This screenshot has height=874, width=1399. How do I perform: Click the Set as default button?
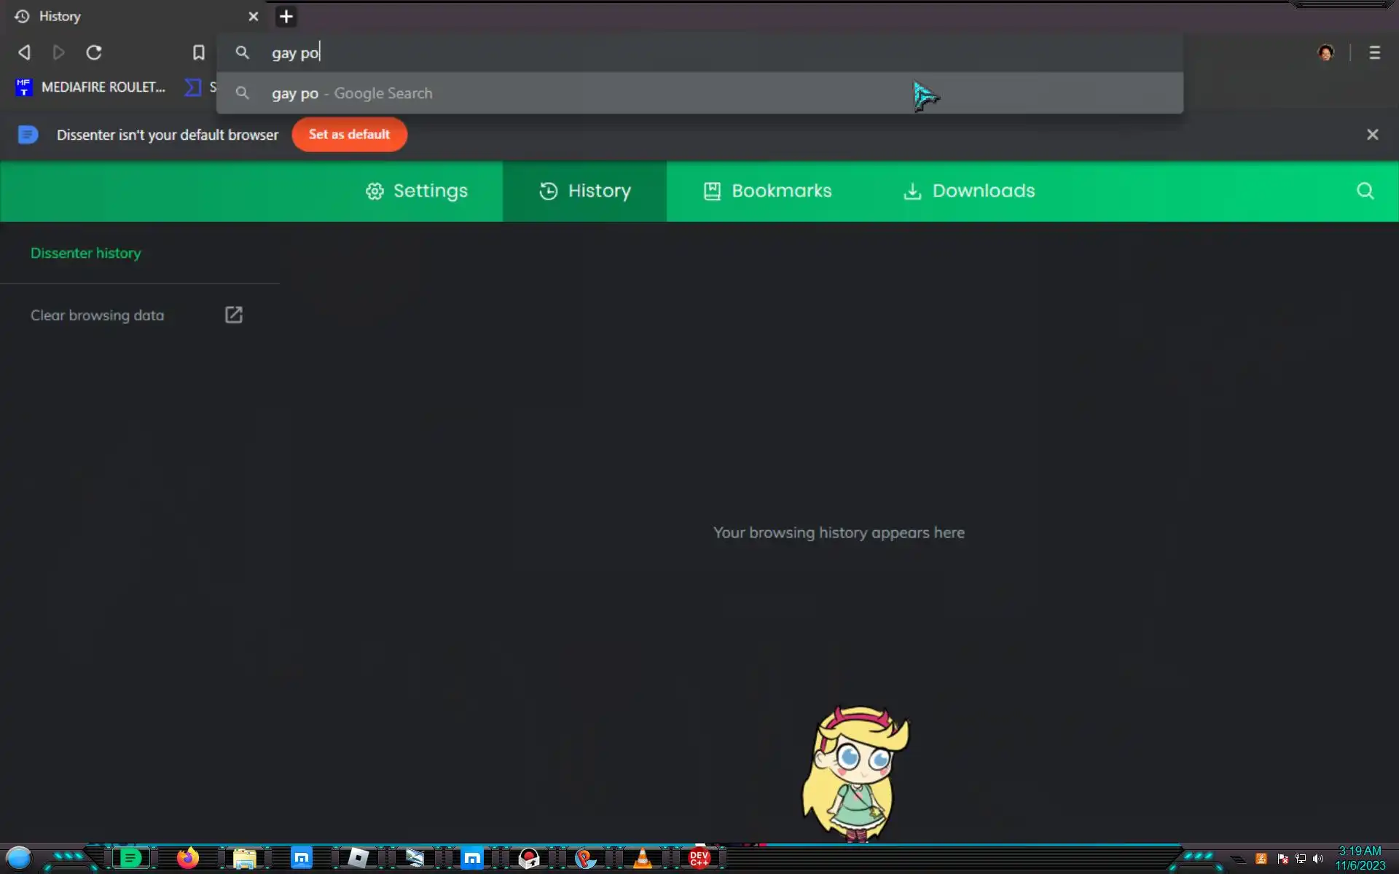point(349,135)
